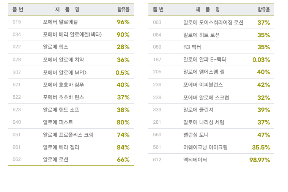Click the 80% value of 알로에 퍼스트
The image size is (288, 192).
point(123,122)
